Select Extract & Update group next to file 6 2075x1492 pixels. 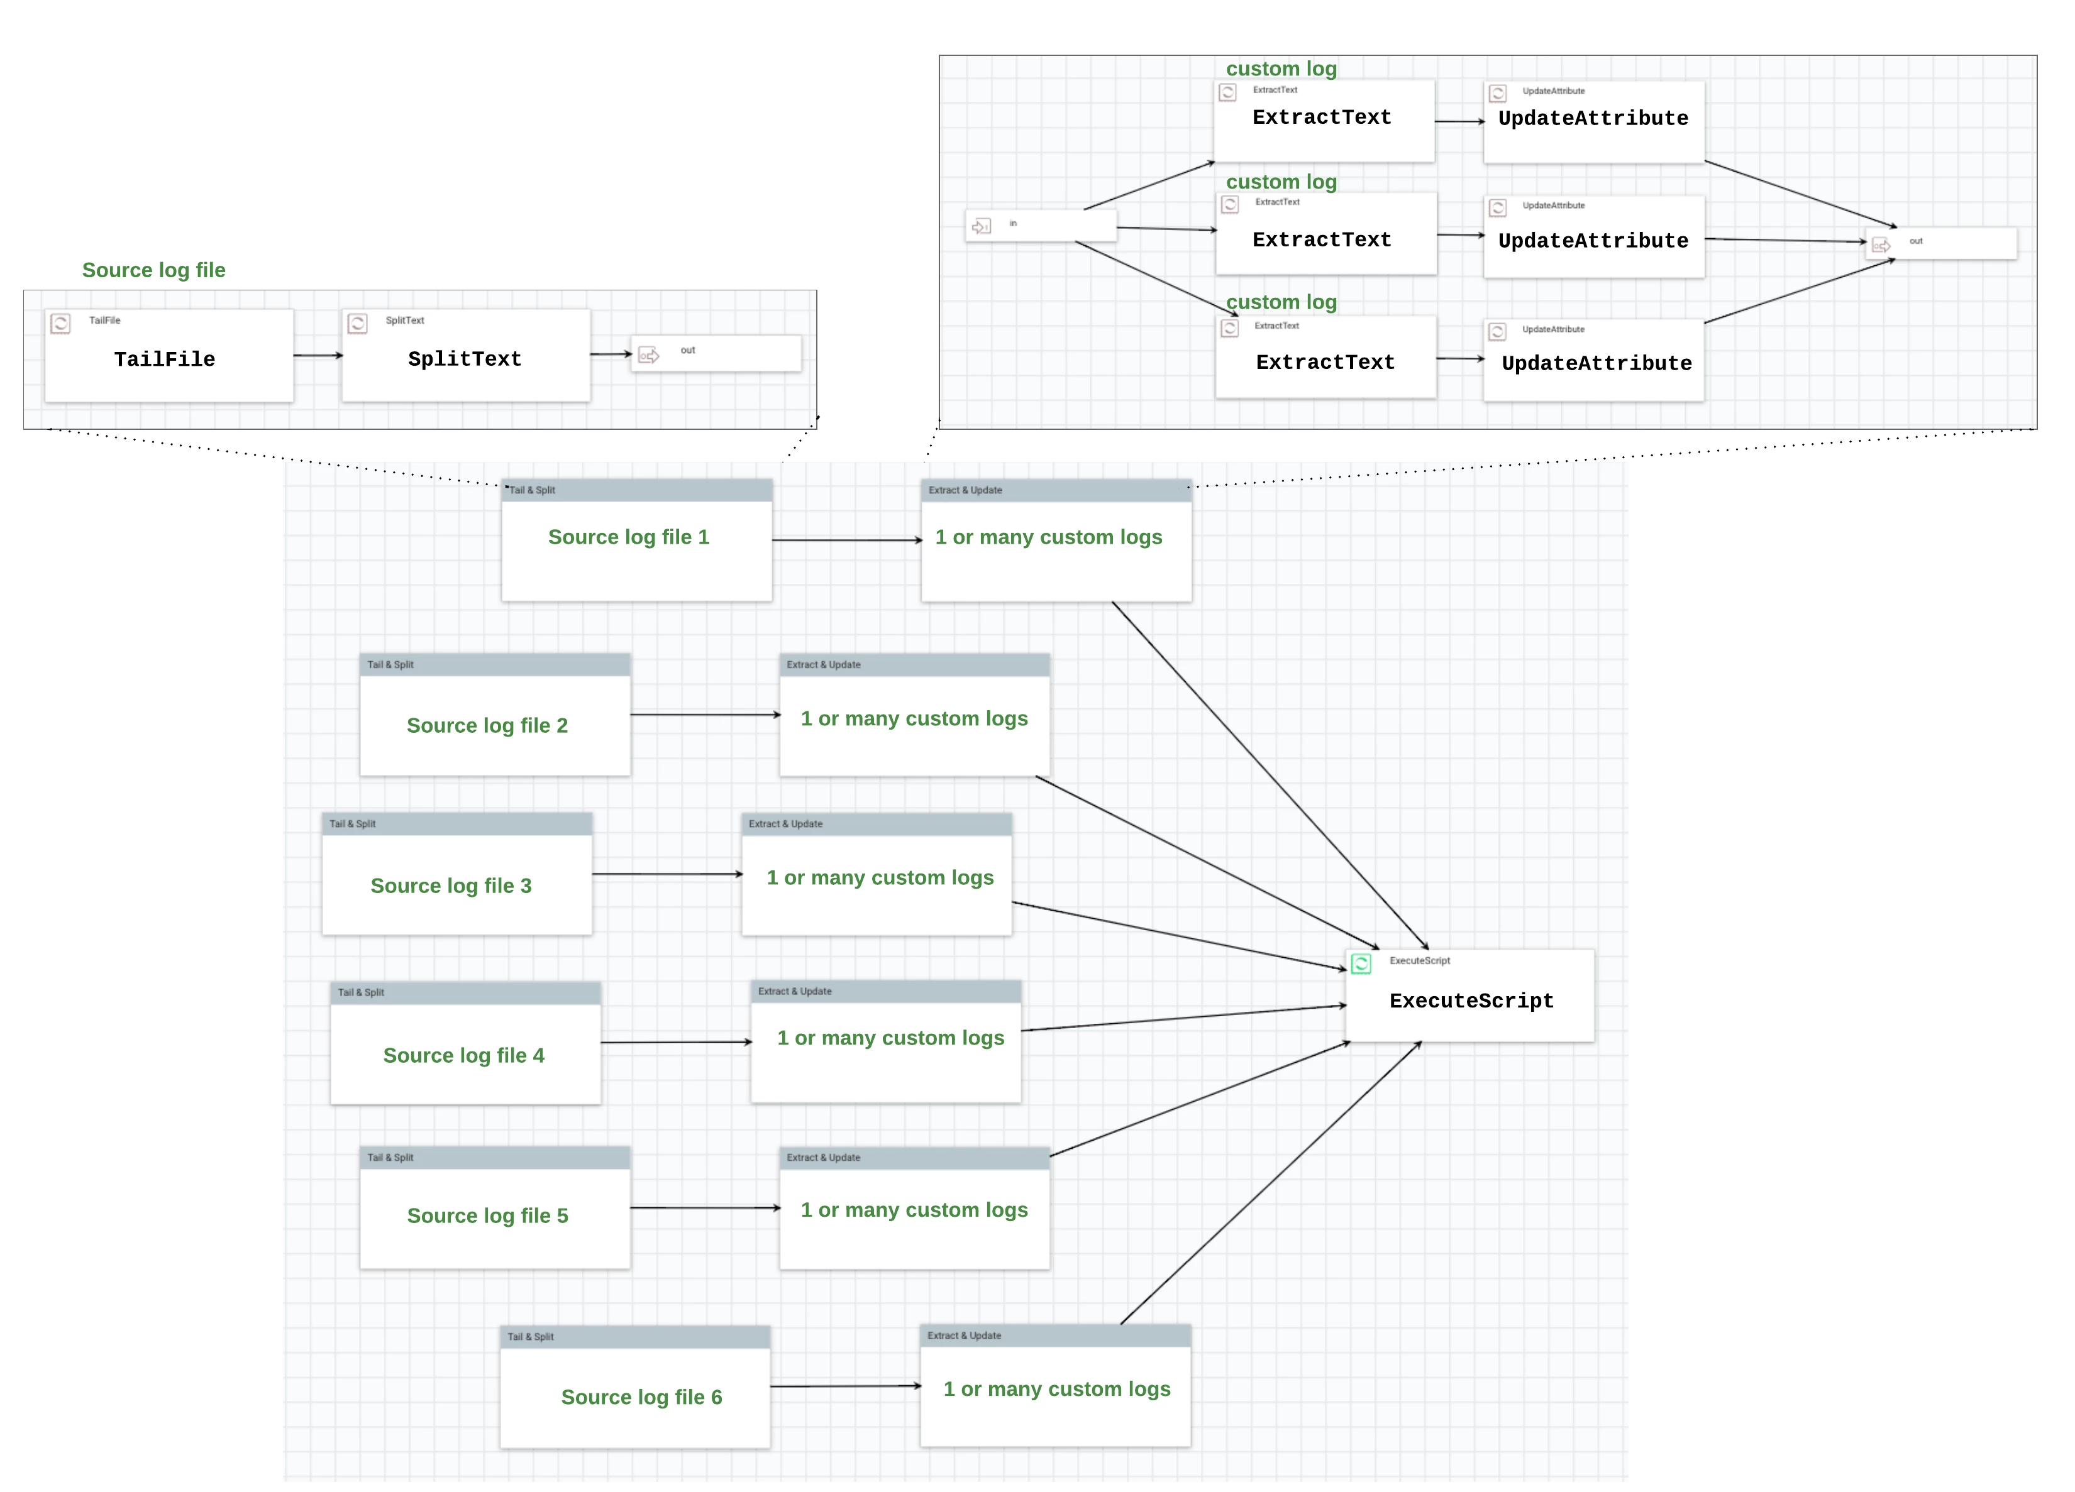coord(1056,1386)
